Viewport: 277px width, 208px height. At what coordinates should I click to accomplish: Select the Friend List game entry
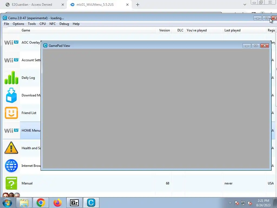click(29, 113)
